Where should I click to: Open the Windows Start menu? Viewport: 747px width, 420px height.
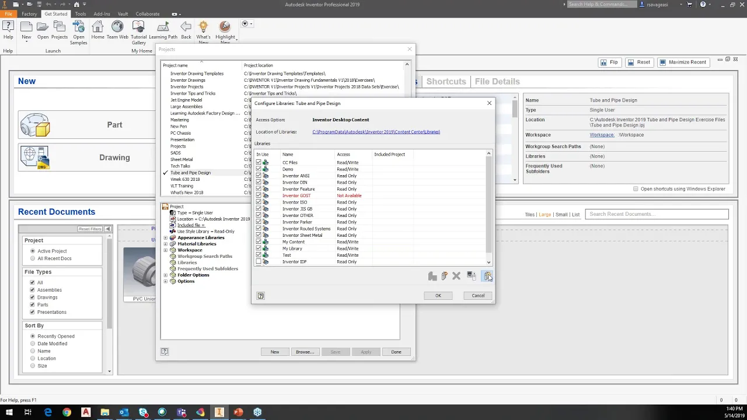[9, 413]
